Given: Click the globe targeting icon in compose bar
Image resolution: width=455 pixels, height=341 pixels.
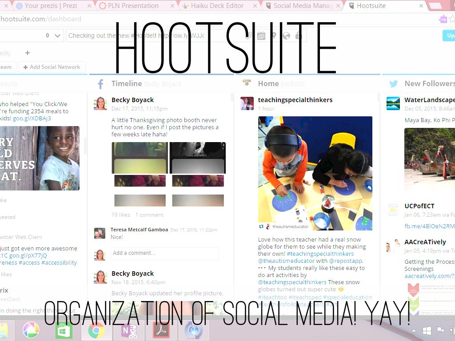Looking at the screenshot, I should click(x=287, y=36).
